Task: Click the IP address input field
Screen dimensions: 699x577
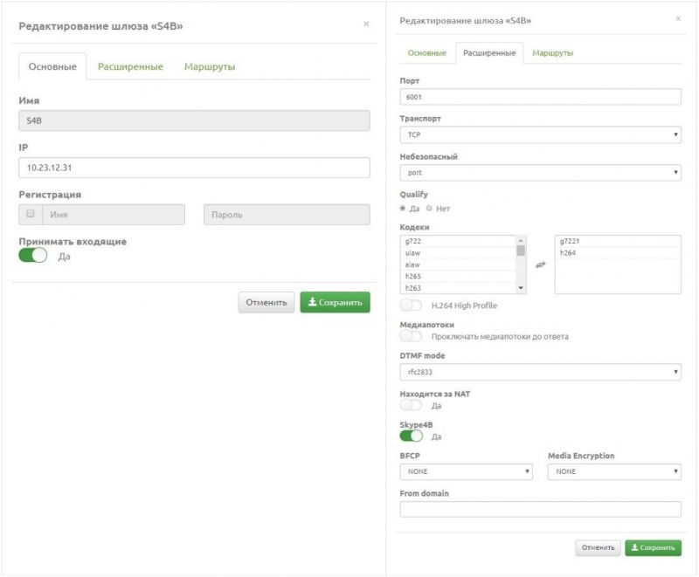Action: click(194, 168)
